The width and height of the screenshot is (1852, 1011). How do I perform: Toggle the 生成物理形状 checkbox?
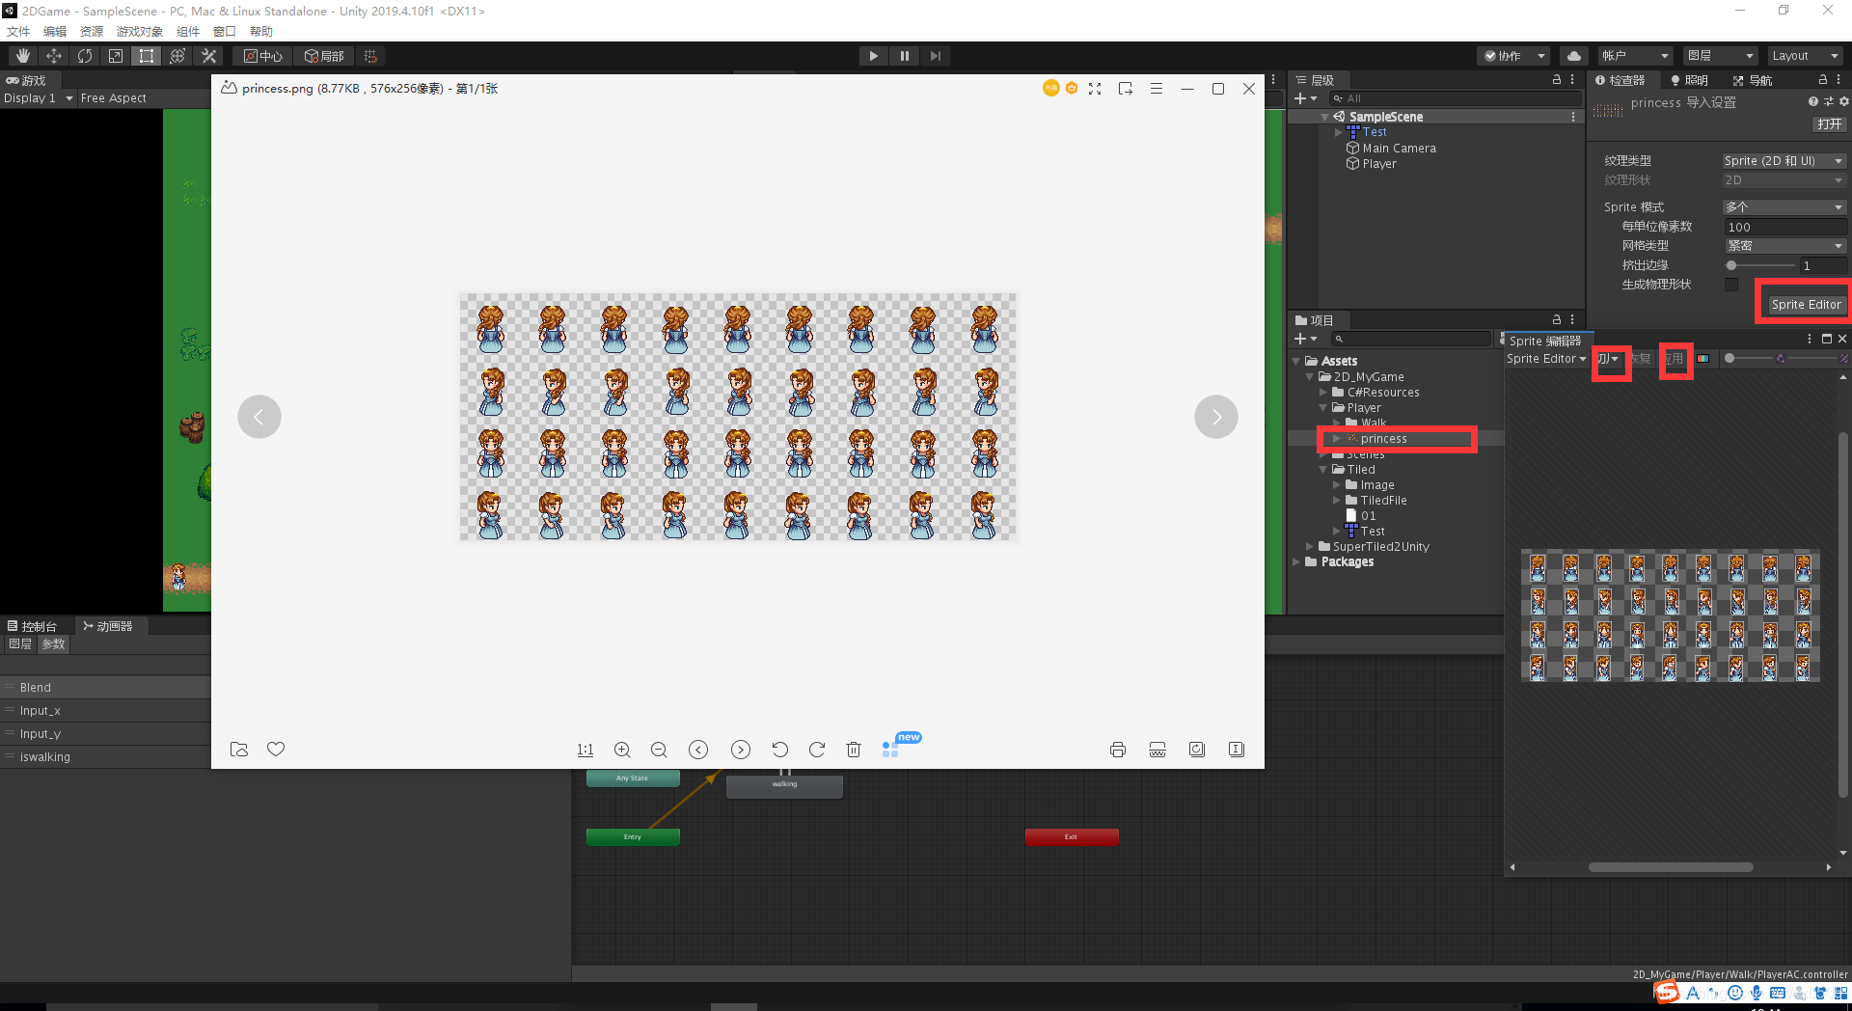click(1731, 285)
